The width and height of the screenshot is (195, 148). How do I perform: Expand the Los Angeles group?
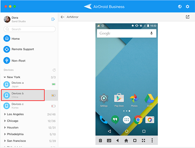(x=5, y=114)
